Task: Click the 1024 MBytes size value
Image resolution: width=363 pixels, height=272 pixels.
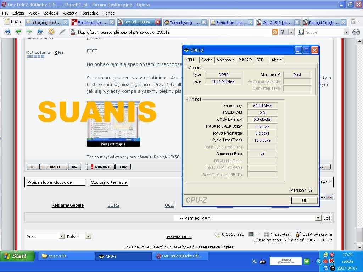Action: tap(223, 81)
